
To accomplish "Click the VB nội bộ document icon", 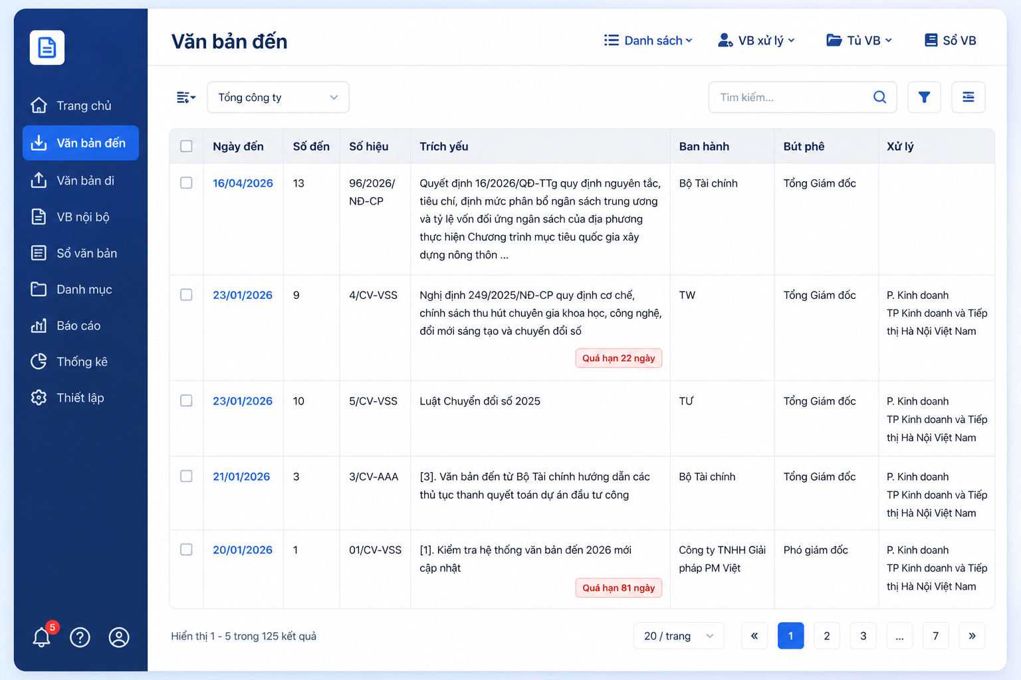I will click(x=39, y=217).
